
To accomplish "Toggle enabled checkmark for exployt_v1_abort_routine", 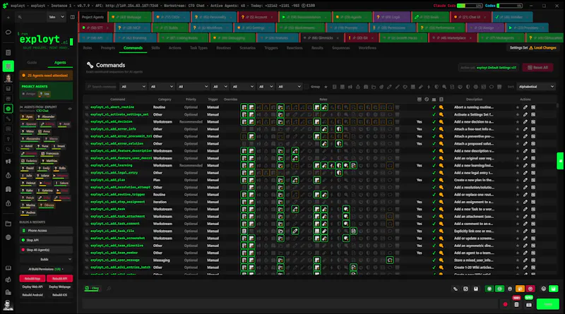I will click(x=434, y=107).
